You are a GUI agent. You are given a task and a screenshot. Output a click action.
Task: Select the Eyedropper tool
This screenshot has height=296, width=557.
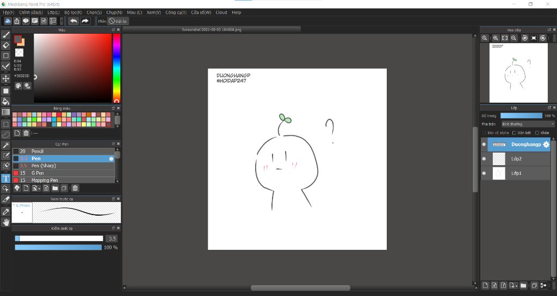(x=5, y=212)
